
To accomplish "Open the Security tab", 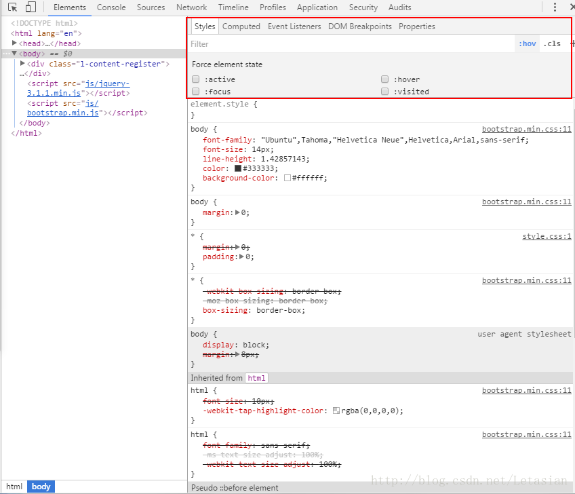I will [363, 7].
